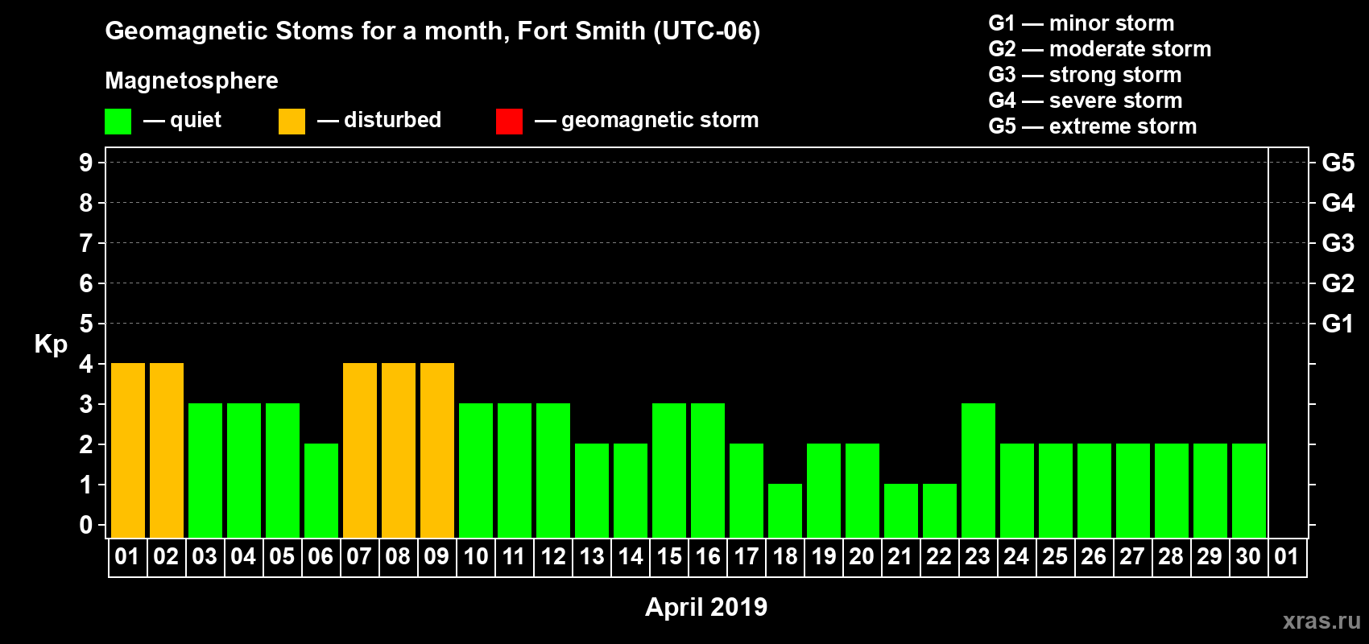Screen dimensions: 1369x644
Task: Click date cell 10 on the x-axis
Action: [476, 557]
